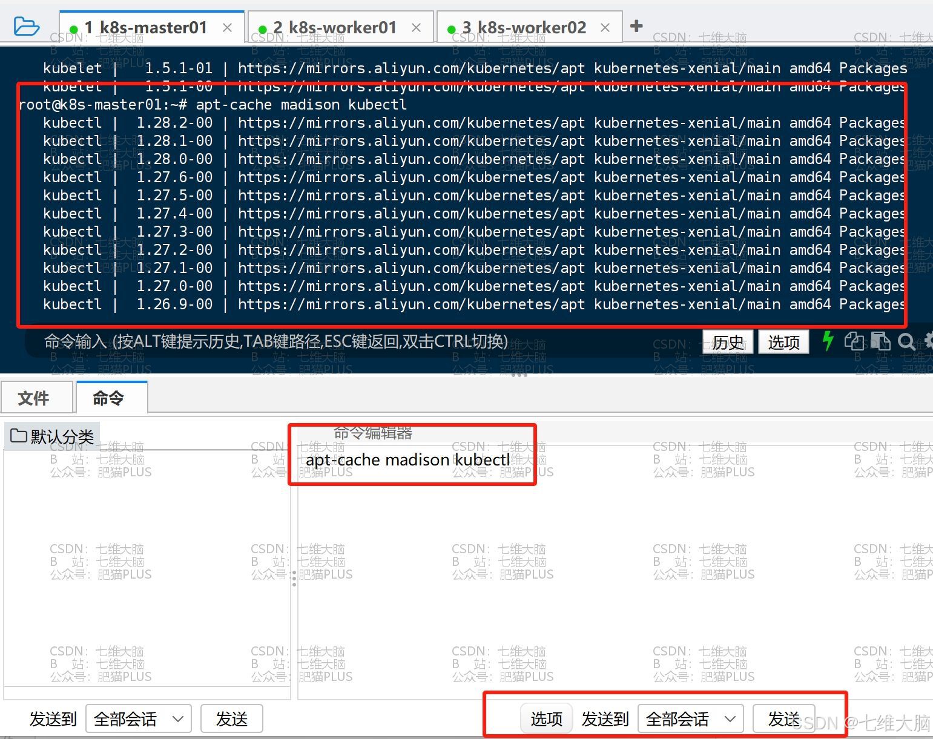Click in command editor text 'apt-cache madison kubectl'
This screenshot has width=933, height=739.
[407, 460]
